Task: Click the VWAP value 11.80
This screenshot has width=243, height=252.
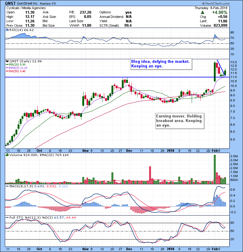Action: pos(87,26)
